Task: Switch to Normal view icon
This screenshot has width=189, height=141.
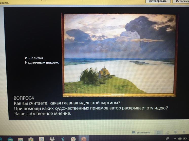Action: (x=159, y=132)
